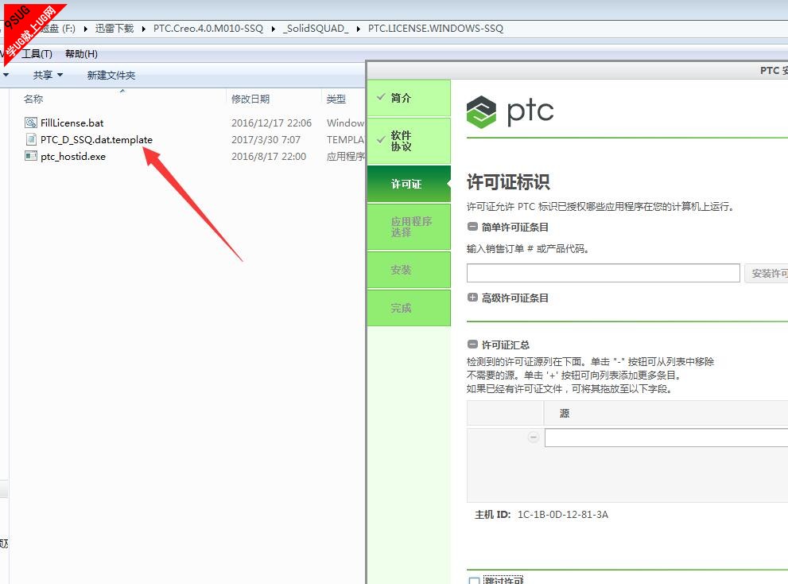Select the ptc_hostid.exe file name
788x584 pixels.
[73, 157]
